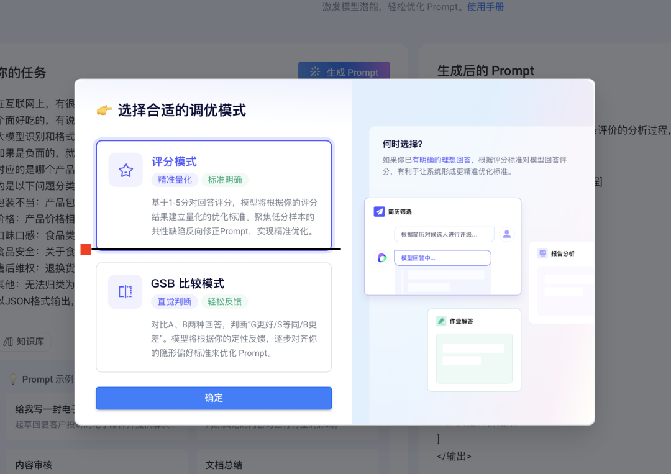Click the pointing finger emoji in dialog title
Screen dimensions: 671x474
tap(103, 109)
